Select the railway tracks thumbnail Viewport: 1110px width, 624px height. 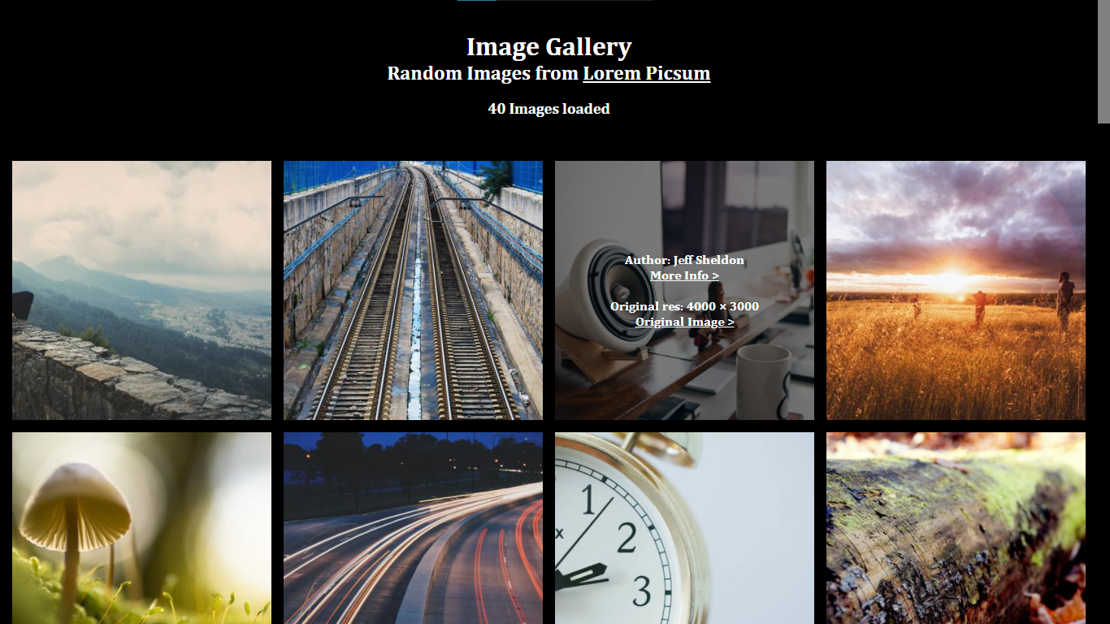[413, 290]
